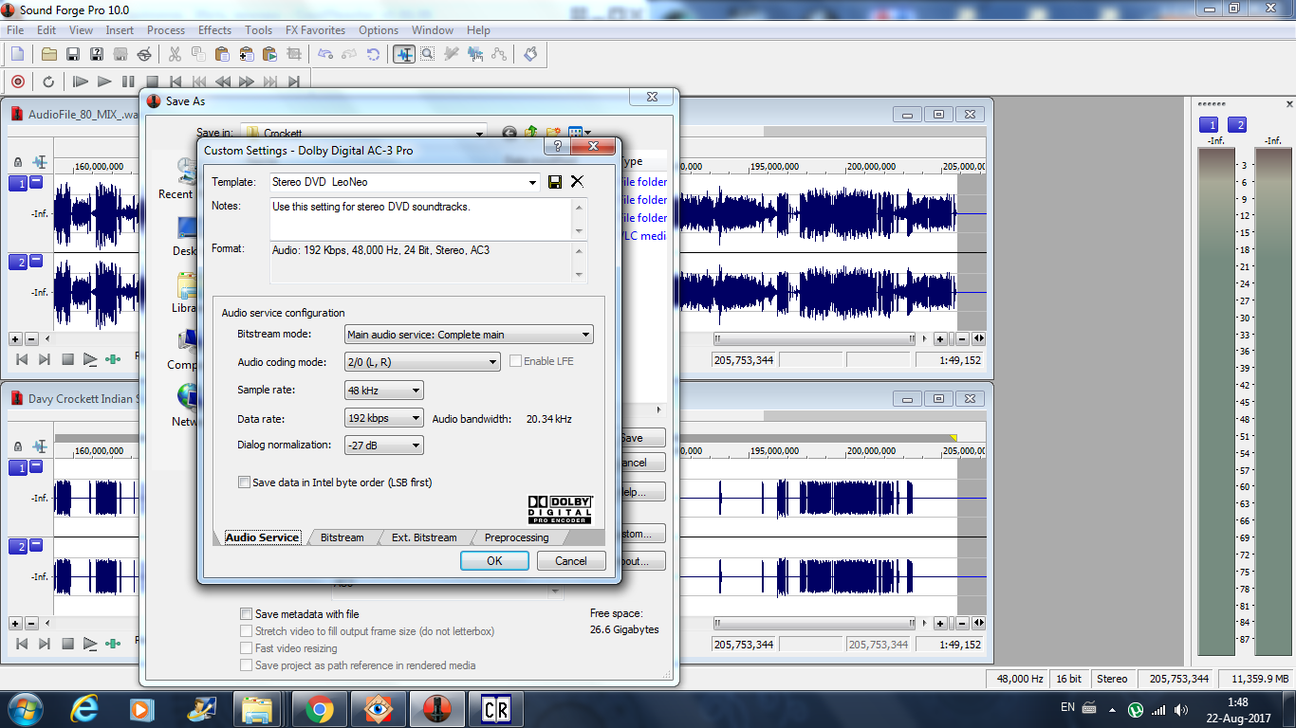Open the Sample rate dropdown
Screen dimensions: 1296x728
(x=416, y=391)
